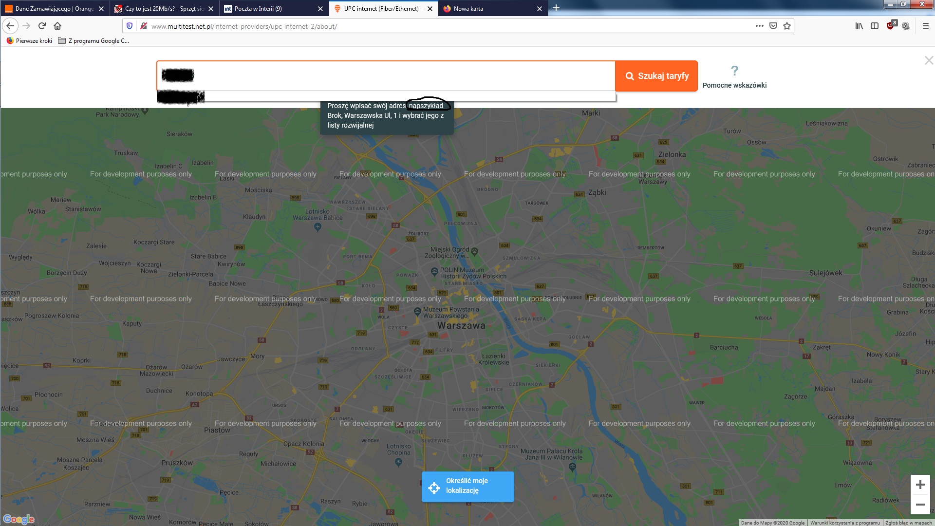This screenshot has width=935, height=526.
Task: Click the Ząbki map label
Action: (597, 192)
